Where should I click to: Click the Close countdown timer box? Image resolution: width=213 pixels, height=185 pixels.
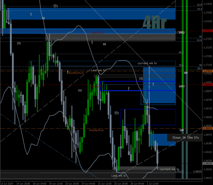pos(184,138)
